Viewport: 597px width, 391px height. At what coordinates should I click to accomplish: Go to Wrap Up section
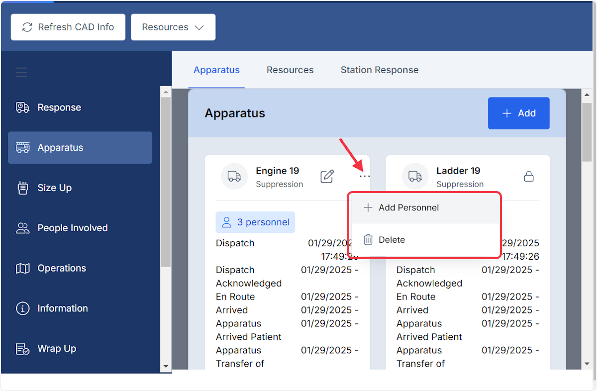tap(80, 349)
